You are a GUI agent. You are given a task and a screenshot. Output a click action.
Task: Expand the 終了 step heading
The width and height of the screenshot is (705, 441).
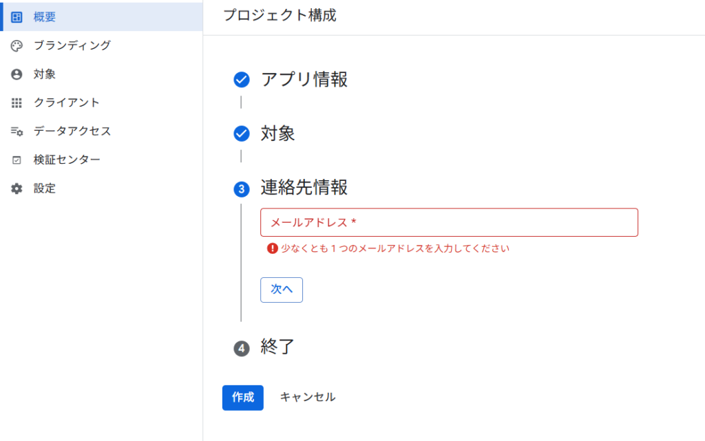(277, 347)
